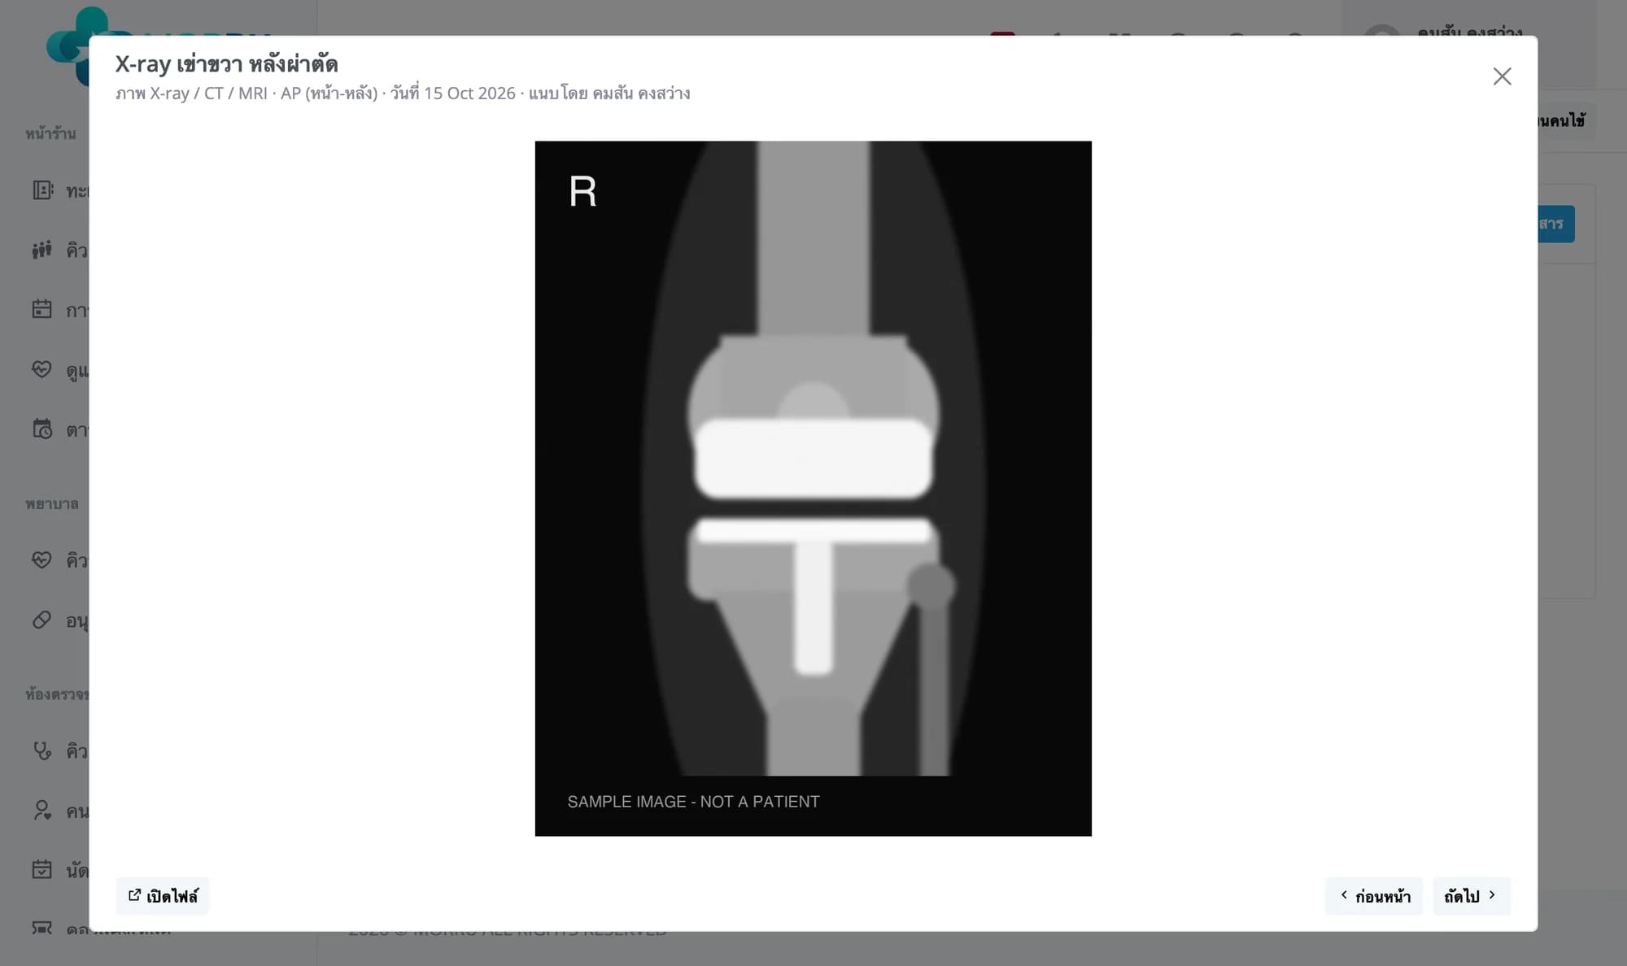Click the right chevron beside ถัดไป
This screenshot has height=966, width=1627.
pyautogui.click(x=1492, y=894)
